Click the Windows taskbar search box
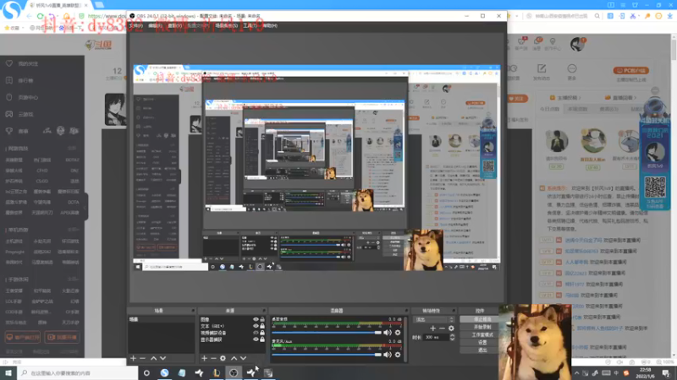 coord(78,373)
